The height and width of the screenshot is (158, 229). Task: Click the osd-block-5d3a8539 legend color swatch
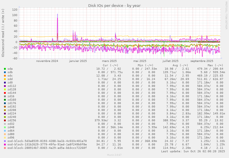tap(5, 141)
